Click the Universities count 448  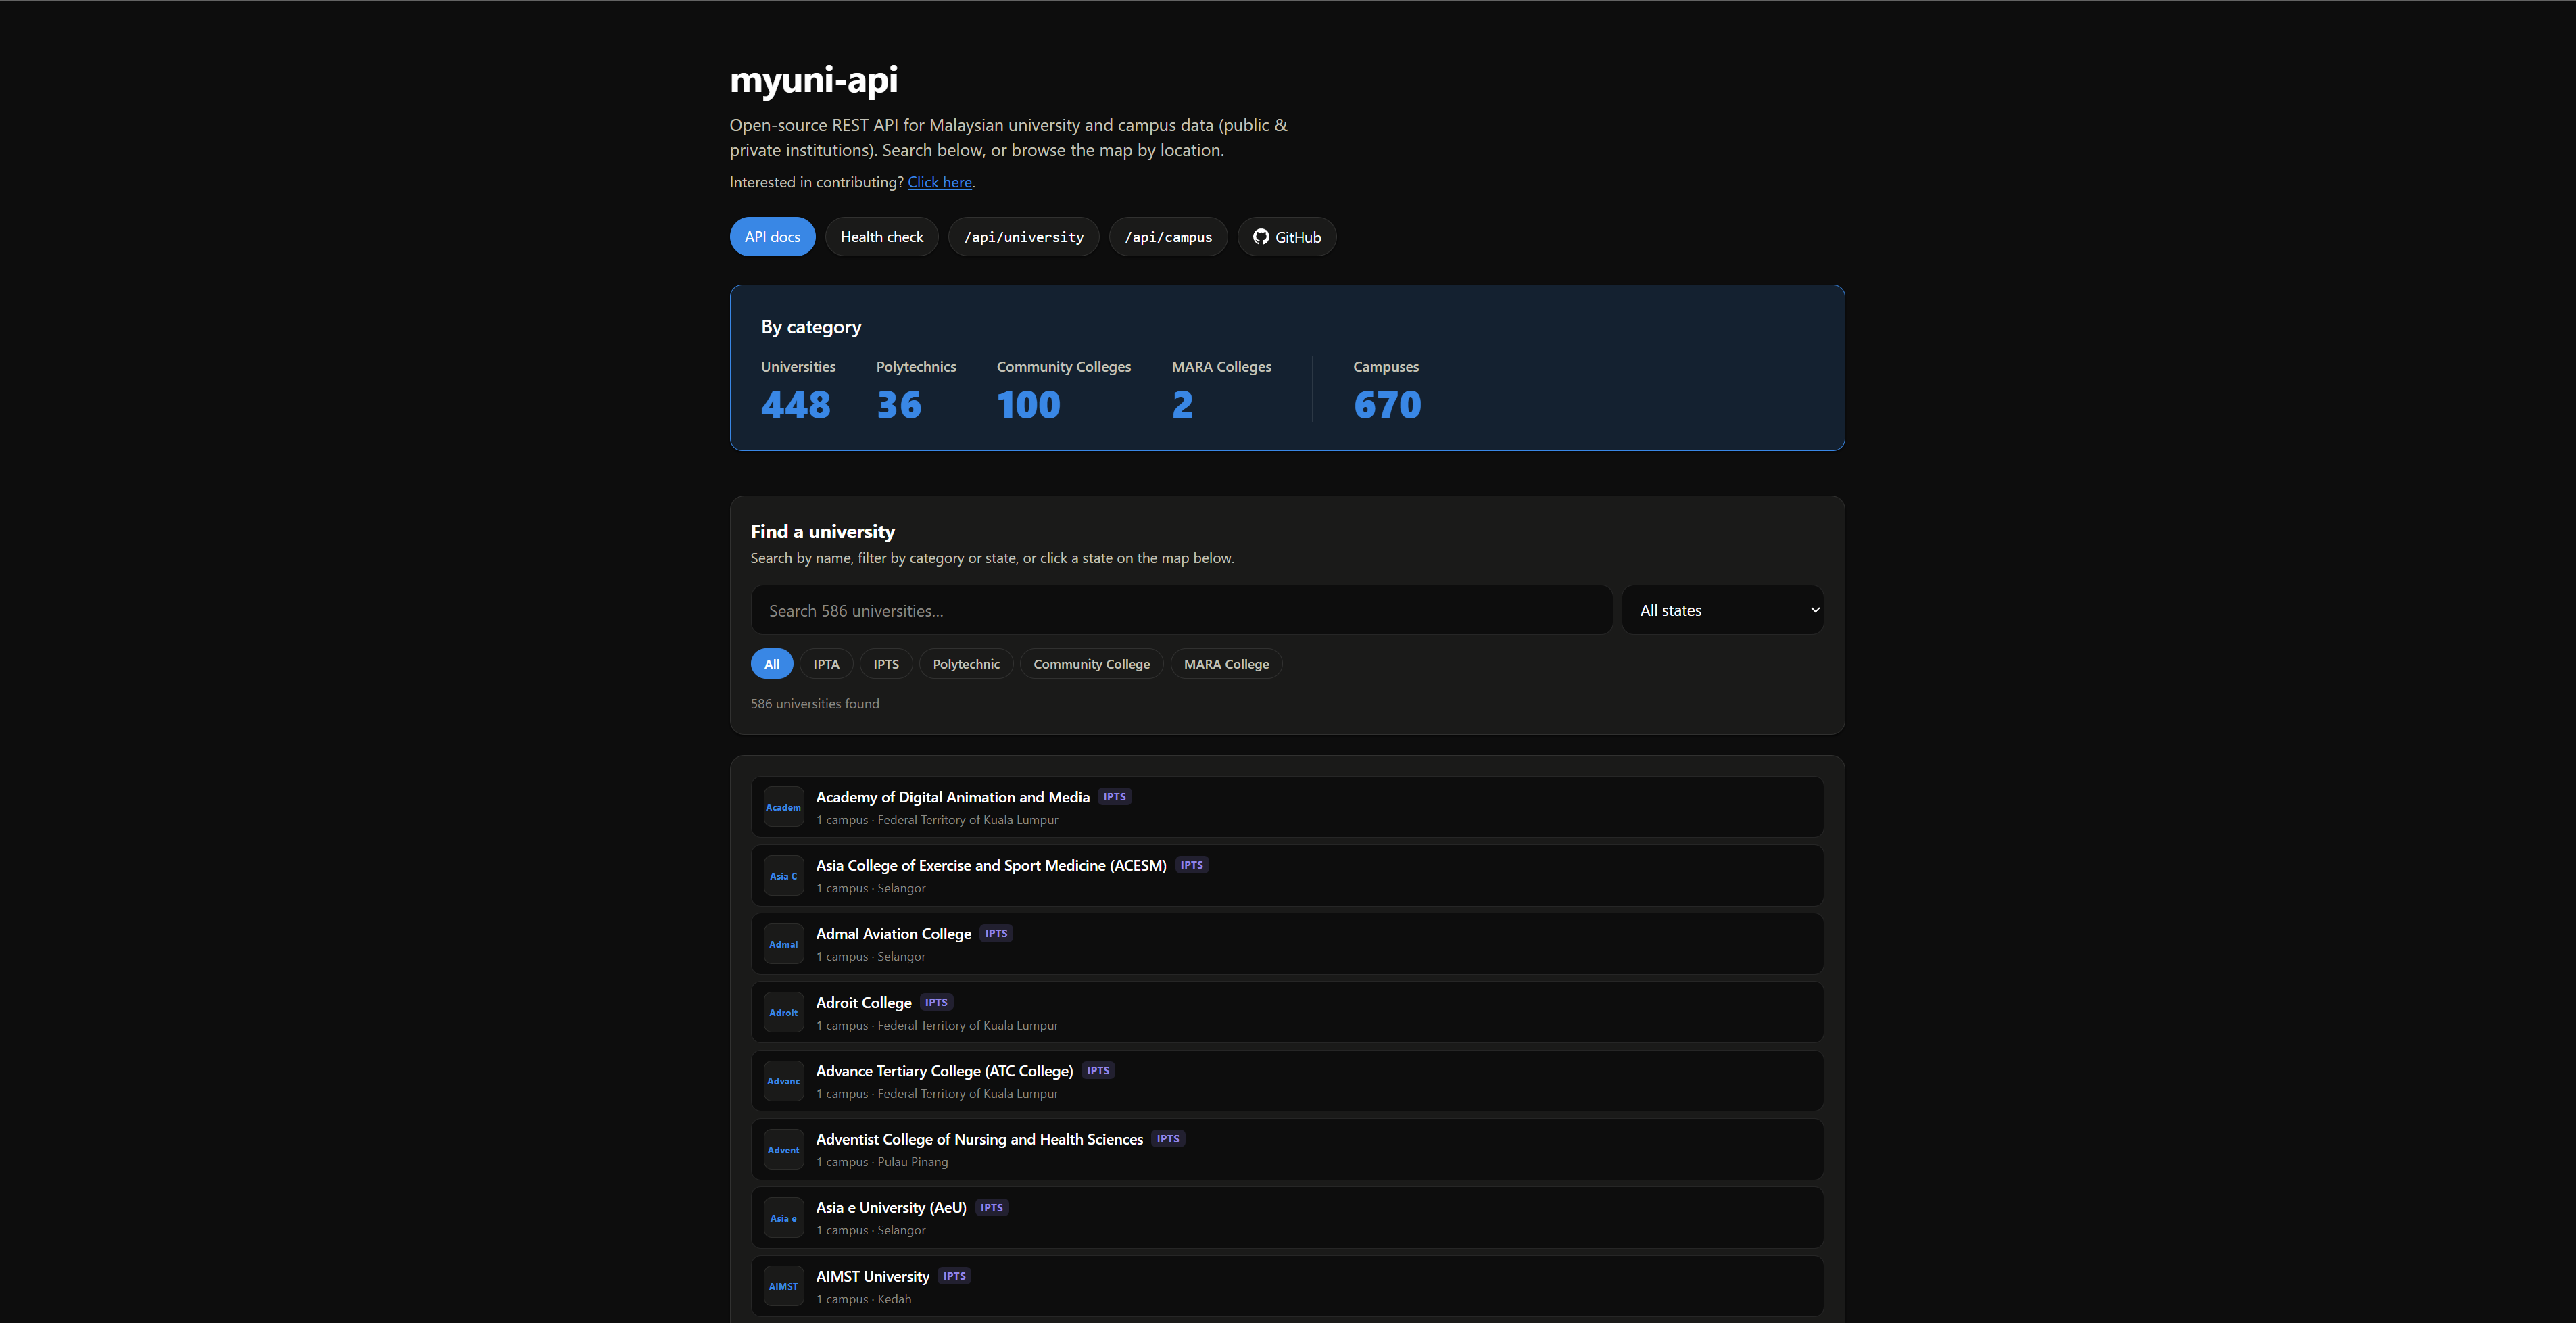(x=795, y=405)
